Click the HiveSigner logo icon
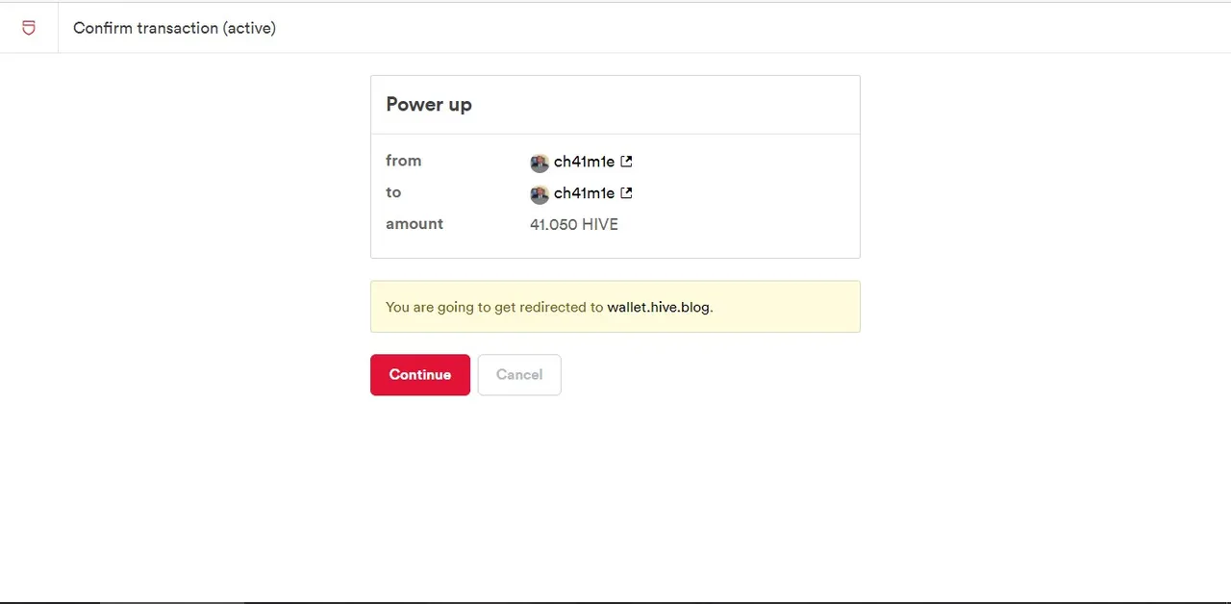 [x=29, y=28]
